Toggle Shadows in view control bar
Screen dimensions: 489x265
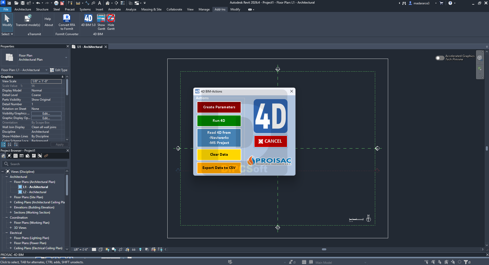(x=114, y=249)
